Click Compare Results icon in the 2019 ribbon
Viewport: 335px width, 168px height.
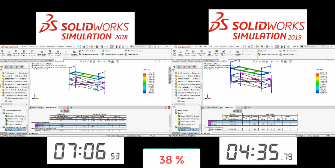pos(238,52)
